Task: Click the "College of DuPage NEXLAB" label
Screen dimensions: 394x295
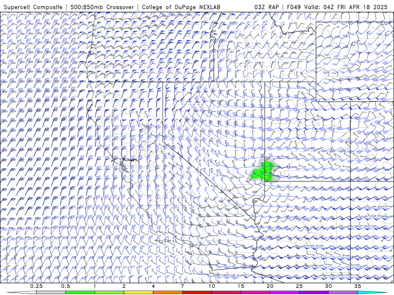Action: [x=181, y=7]
